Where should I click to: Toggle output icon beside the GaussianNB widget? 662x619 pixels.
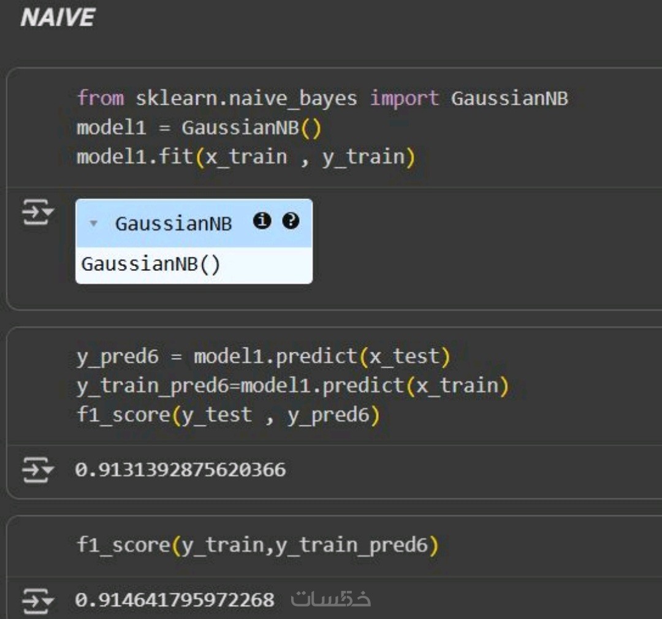point(37,212)
